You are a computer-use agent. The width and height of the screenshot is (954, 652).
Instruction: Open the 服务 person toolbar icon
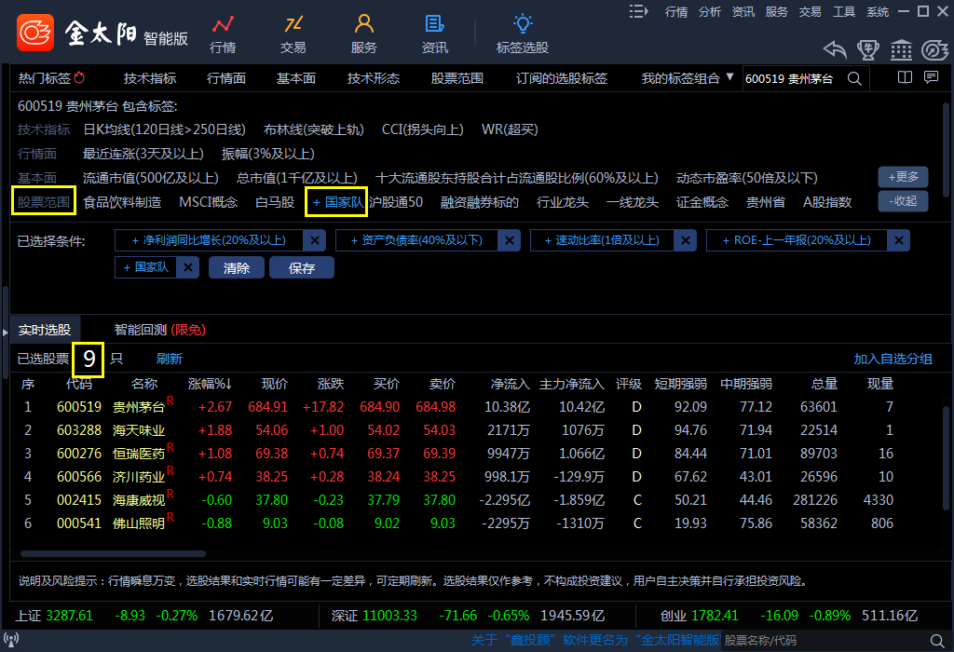click(x=364, y=34)
